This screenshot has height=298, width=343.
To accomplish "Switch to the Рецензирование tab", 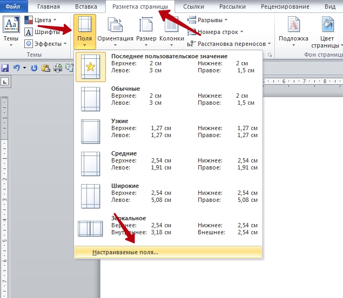I will pyautogui.click(x=284, y=6).
